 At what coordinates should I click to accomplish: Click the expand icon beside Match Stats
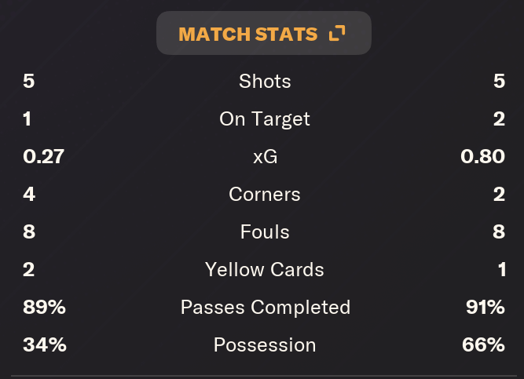point(337,34)
